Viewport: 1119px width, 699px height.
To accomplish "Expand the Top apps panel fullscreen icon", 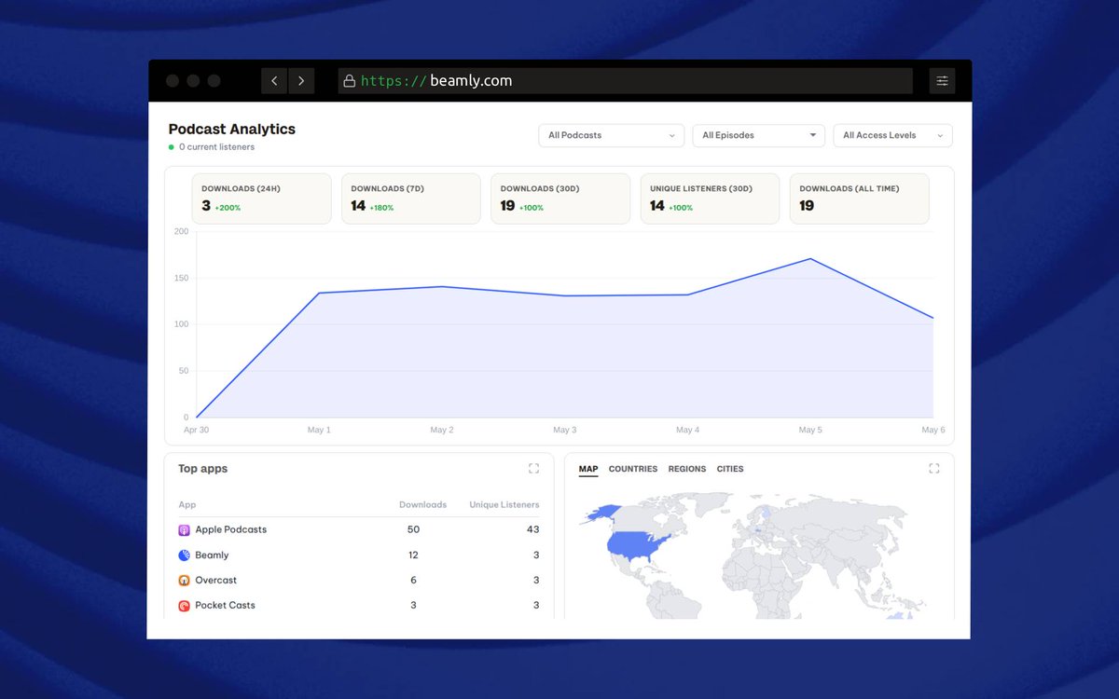I will click(533, 469).
